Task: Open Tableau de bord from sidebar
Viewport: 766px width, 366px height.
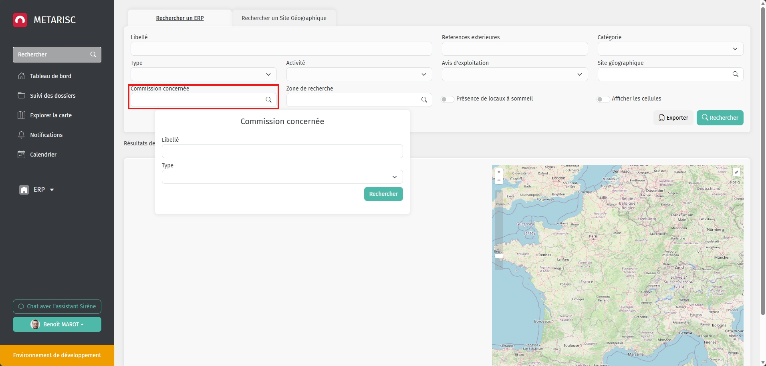Action: pos(50,76)
